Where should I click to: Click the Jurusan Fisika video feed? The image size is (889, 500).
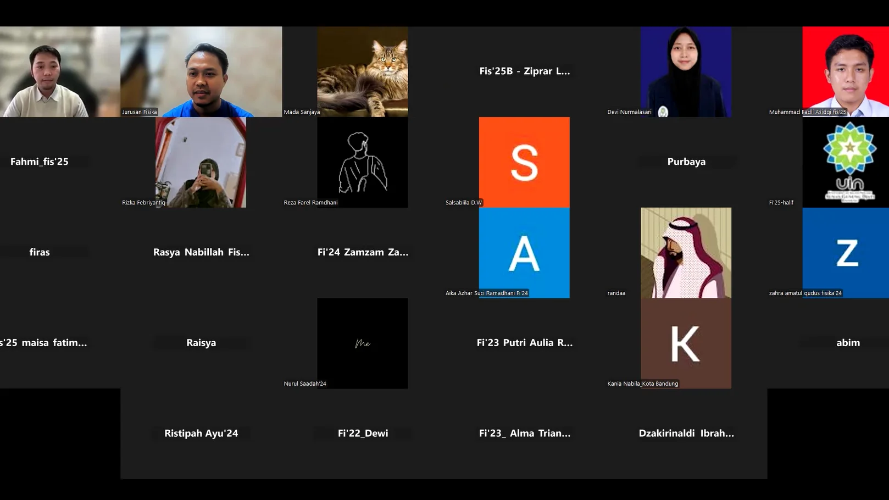[x=201, y=71]
